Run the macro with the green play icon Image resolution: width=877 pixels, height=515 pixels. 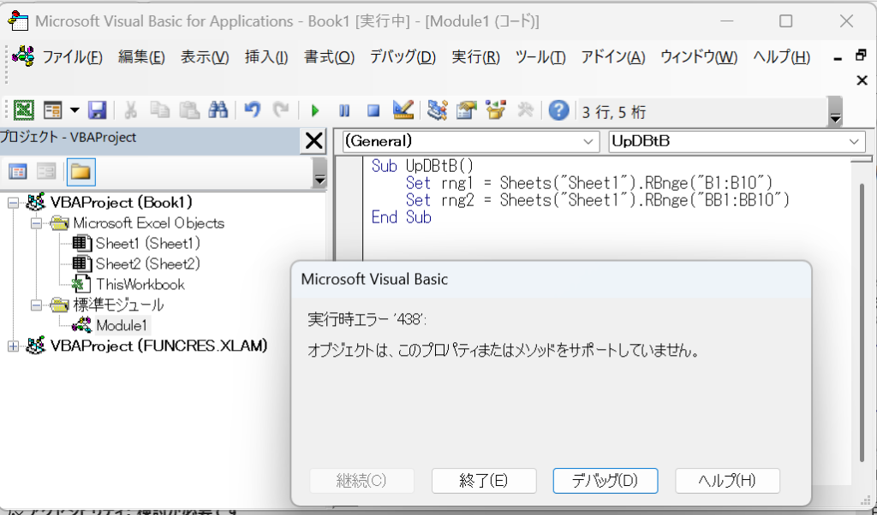point(315,110)
